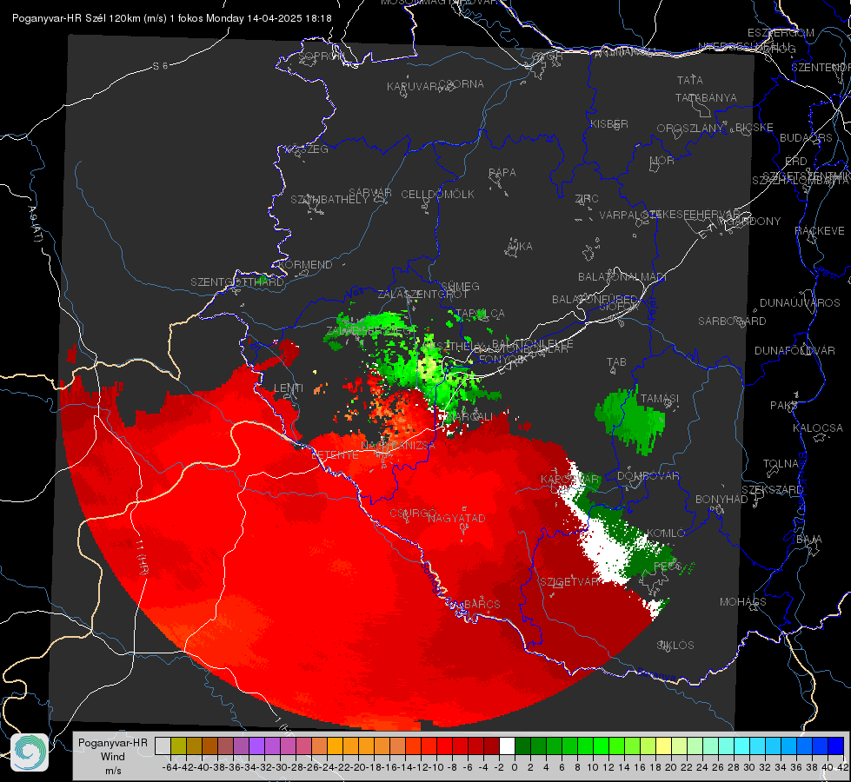
Task: Click the NAGYATAD city label
Action: click(x=456, y=518)
